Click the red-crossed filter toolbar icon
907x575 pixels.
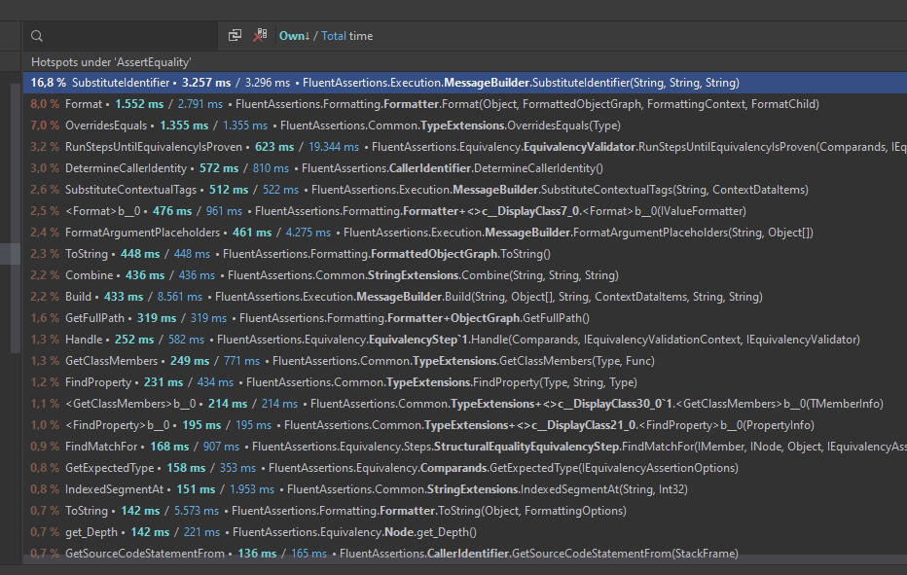(x=260, y=35)
